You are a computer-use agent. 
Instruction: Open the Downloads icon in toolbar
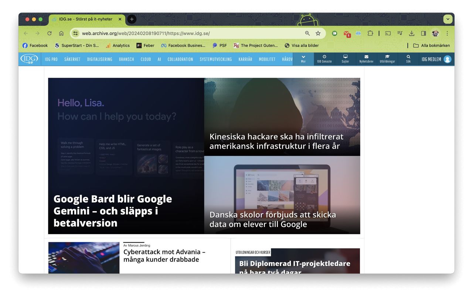click(411, 33)
